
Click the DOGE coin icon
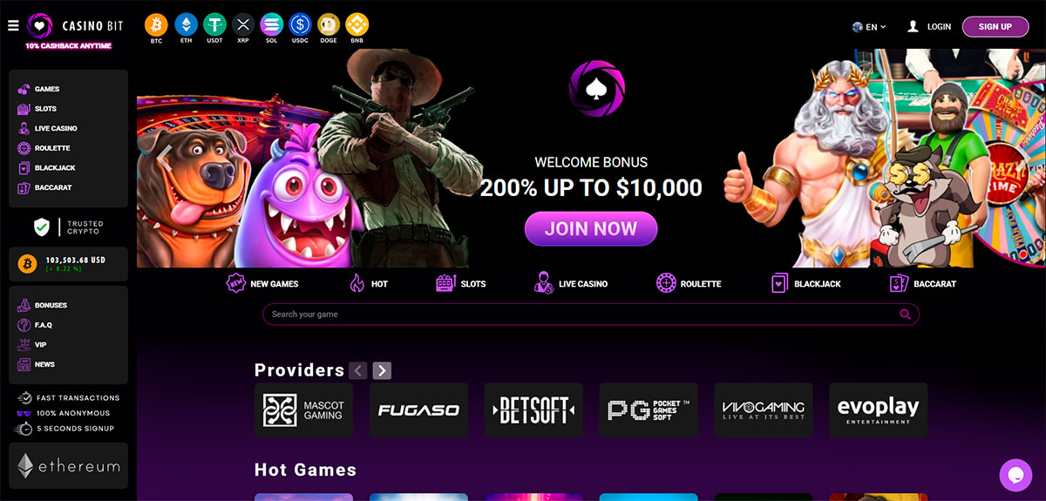coord(328,24)
